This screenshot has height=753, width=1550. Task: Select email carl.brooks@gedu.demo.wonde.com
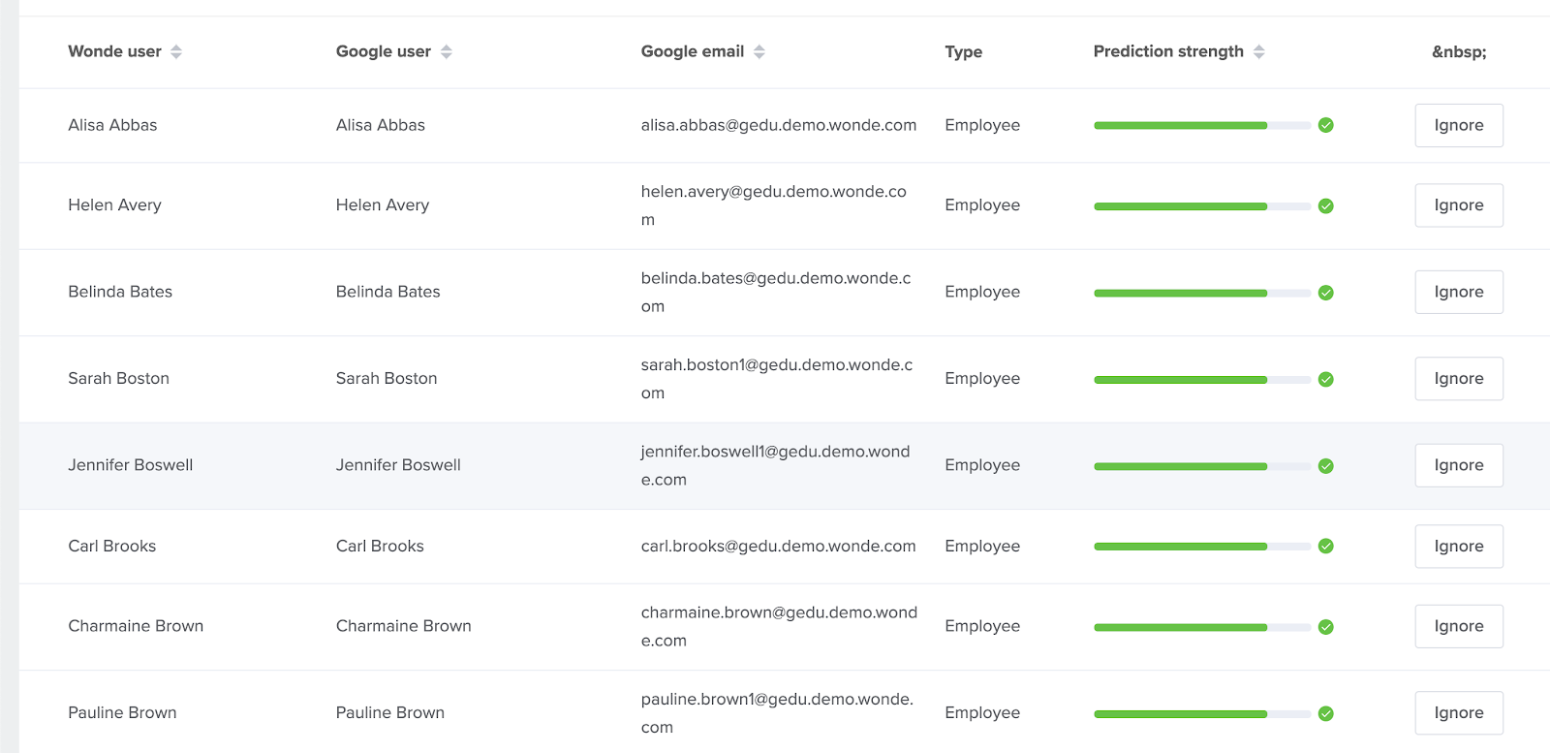[778, 546]
